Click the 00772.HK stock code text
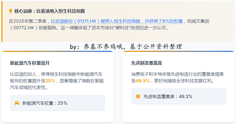The height and width of the screenshot is (124, 236). (x=24, y=28)
